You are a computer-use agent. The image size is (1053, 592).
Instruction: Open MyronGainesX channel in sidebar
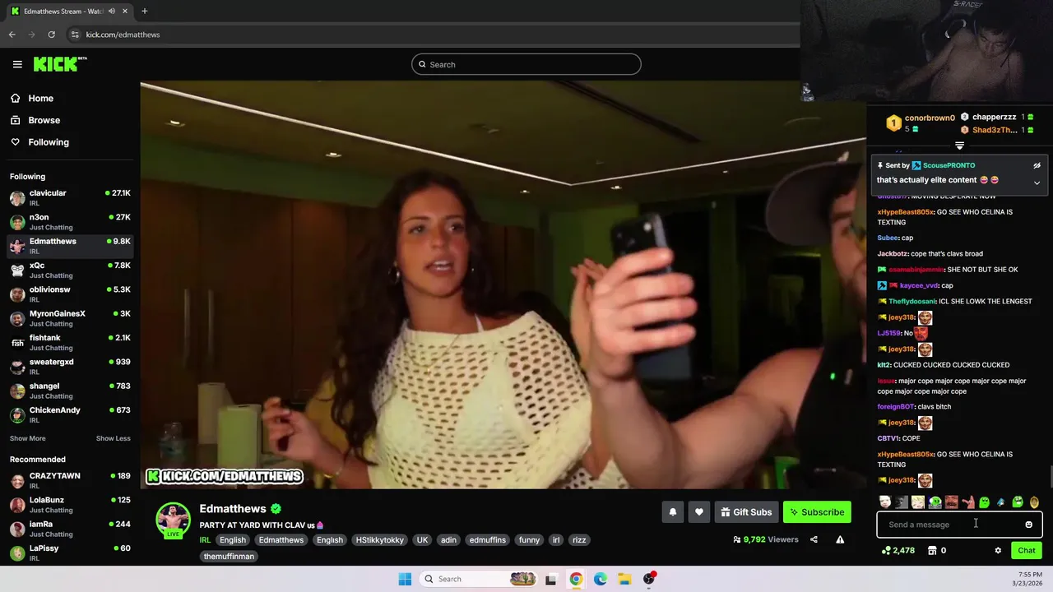[70, 318]
